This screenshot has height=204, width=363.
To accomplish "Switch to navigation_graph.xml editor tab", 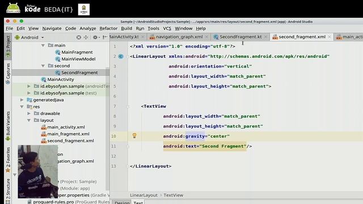I will point(179,37).
